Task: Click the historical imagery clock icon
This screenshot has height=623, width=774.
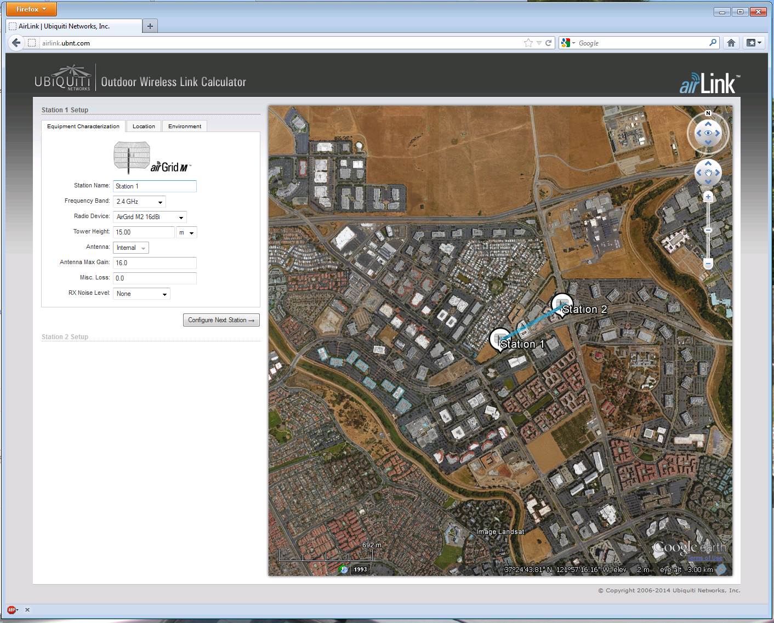Action: pos(344,569)
